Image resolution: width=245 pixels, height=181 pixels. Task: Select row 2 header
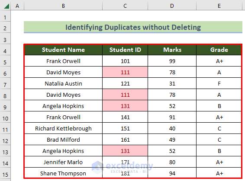click(x=5, y=28)
